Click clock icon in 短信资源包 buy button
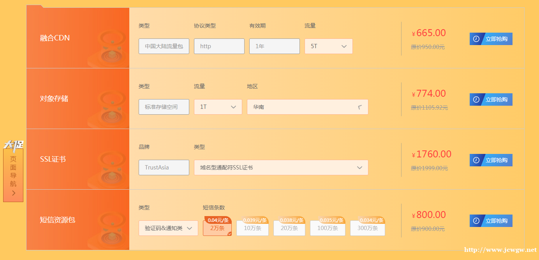This screenshot has width=539, height=260. [476, 221]
